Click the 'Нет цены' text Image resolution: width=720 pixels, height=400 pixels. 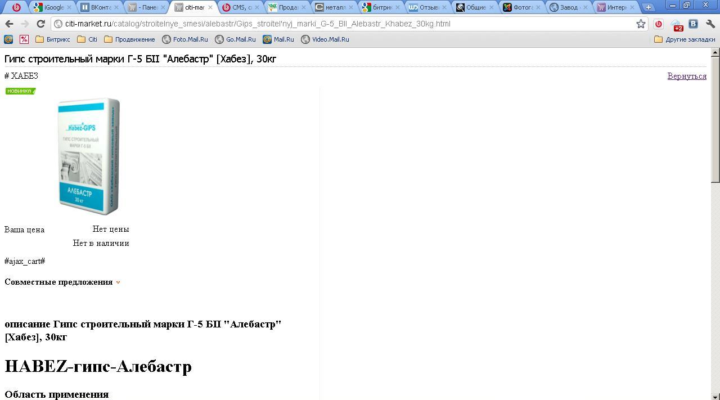click(x=111, y=229)
